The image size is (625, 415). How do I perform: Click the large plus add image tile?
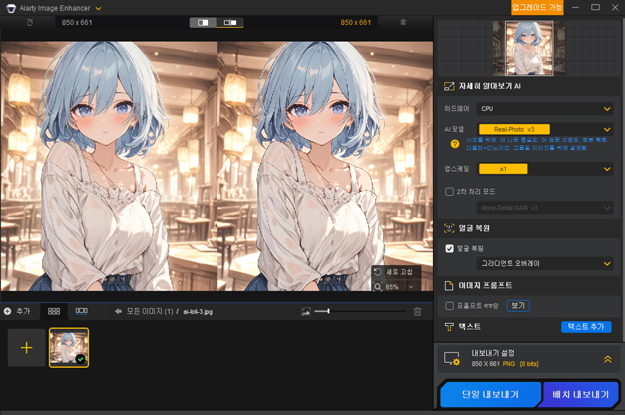26,347
